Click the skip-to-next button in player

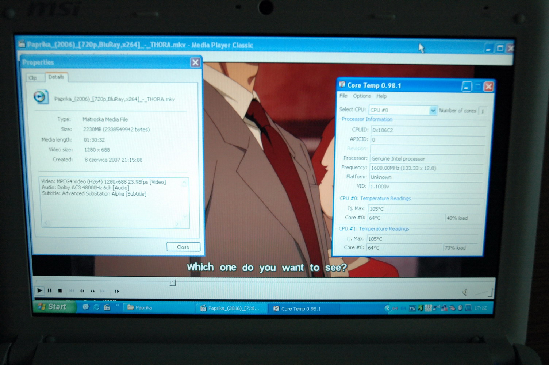coord(103,291)
